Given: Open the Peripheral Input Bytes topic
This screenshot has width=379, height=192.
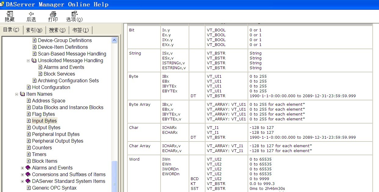Looking at the screenshot, I should coord(56,134).
